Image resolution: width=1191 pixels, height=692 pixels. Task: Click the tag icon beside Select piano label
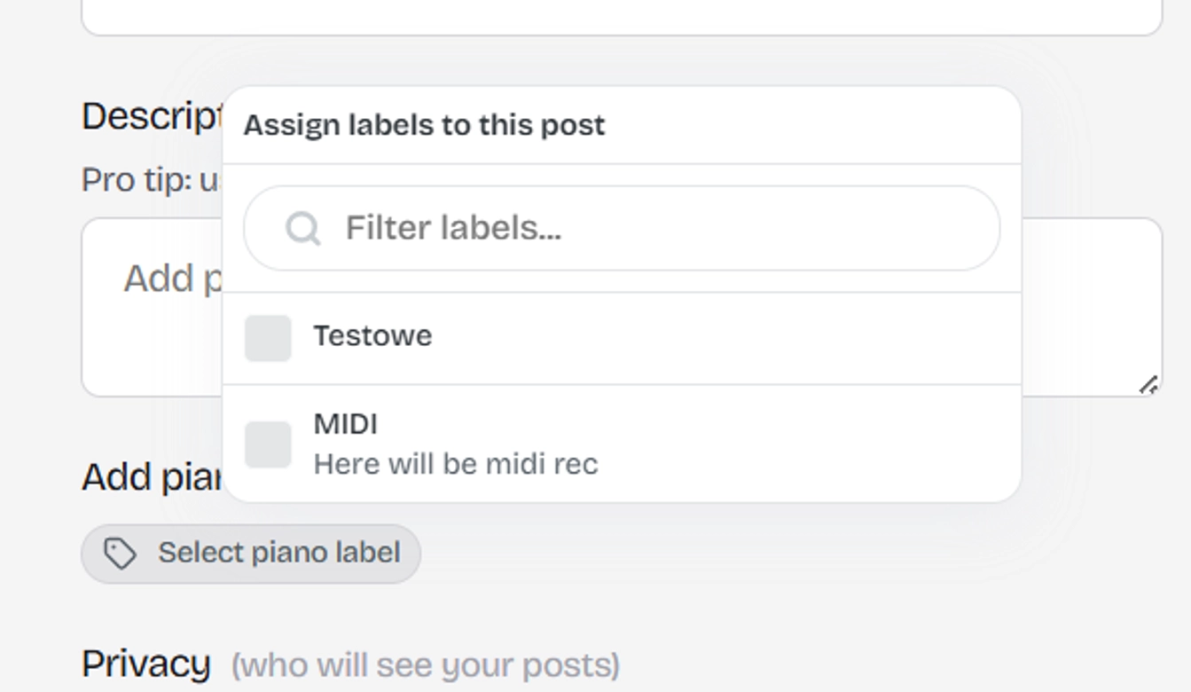[x=120, y=554]
